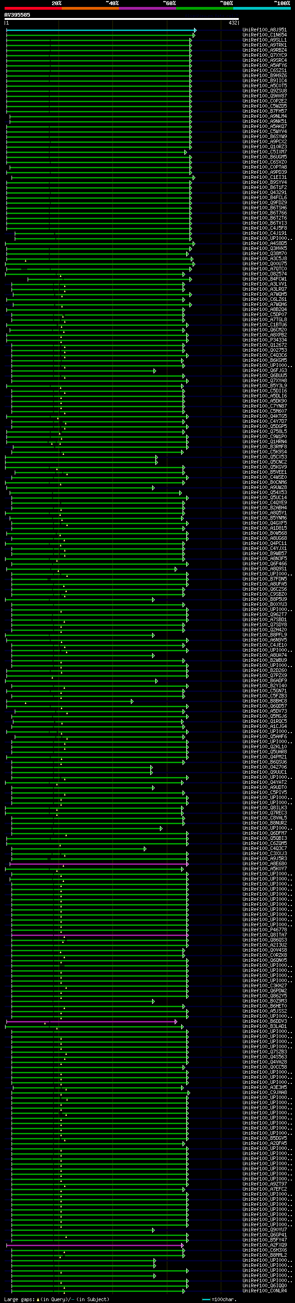Select hit label UniRef100_A4S8D5
Screen dimensions: 295x1303
click(265, 243)
